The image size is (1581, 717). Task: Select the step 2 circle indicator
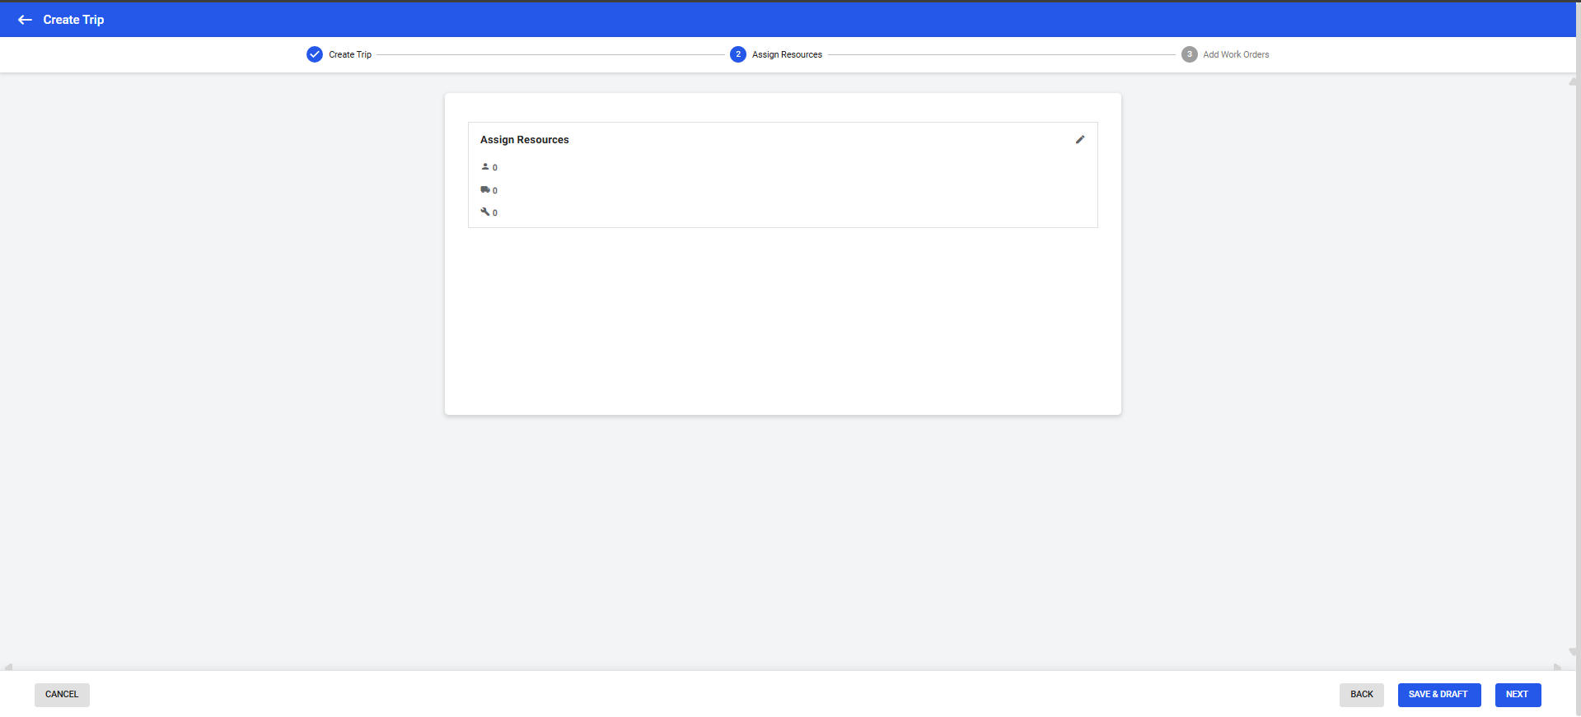(x=737, y=54)
